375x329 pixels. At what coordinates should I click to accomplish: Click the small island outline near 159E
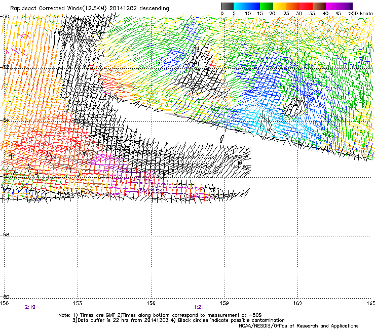coord(222,139)
